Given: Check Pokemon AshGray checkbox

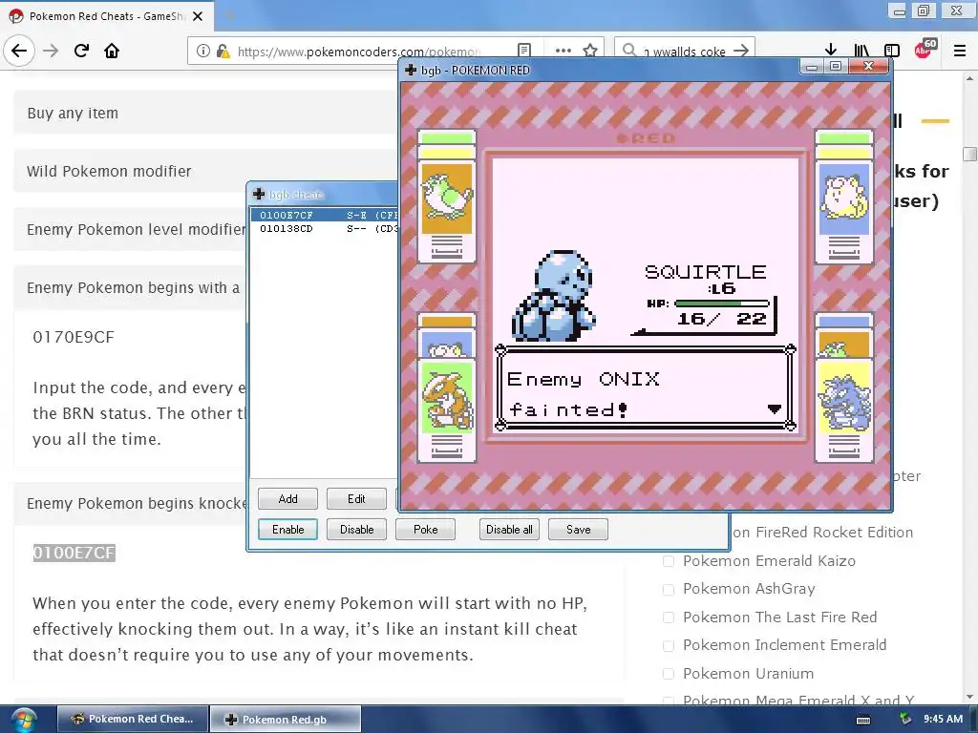Looking at the screenshot, I should click(669, 589).
